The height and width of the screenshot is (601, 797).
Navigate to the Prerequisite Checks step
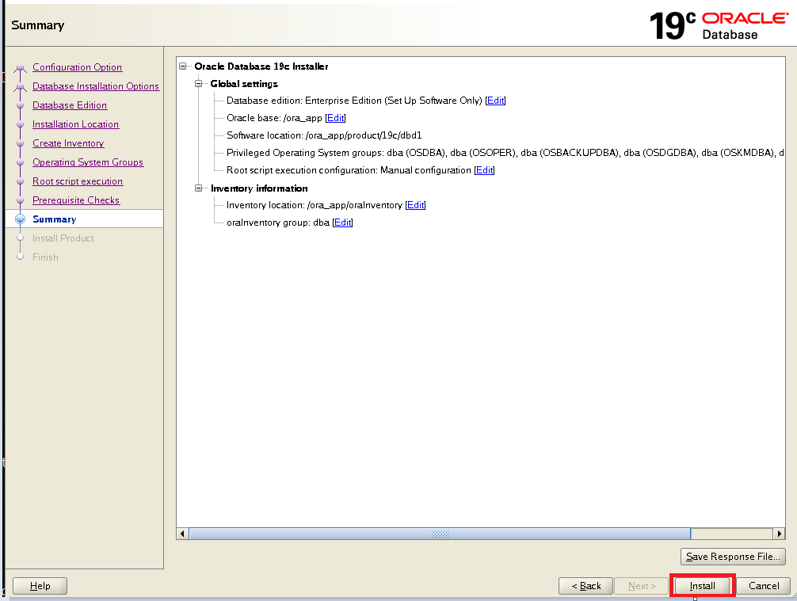point(75,200)
